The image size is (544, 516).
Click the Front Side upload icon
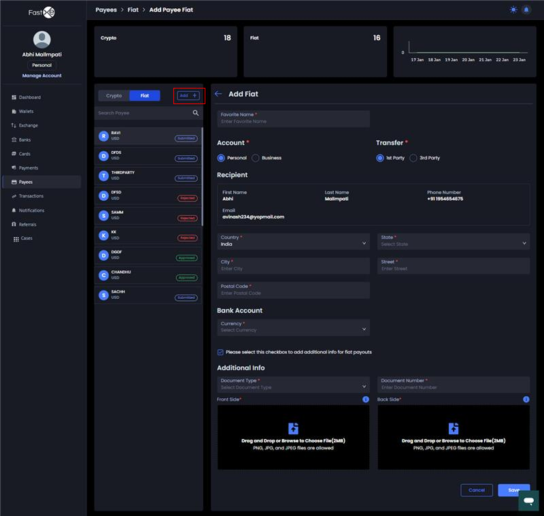coord(293,428)
